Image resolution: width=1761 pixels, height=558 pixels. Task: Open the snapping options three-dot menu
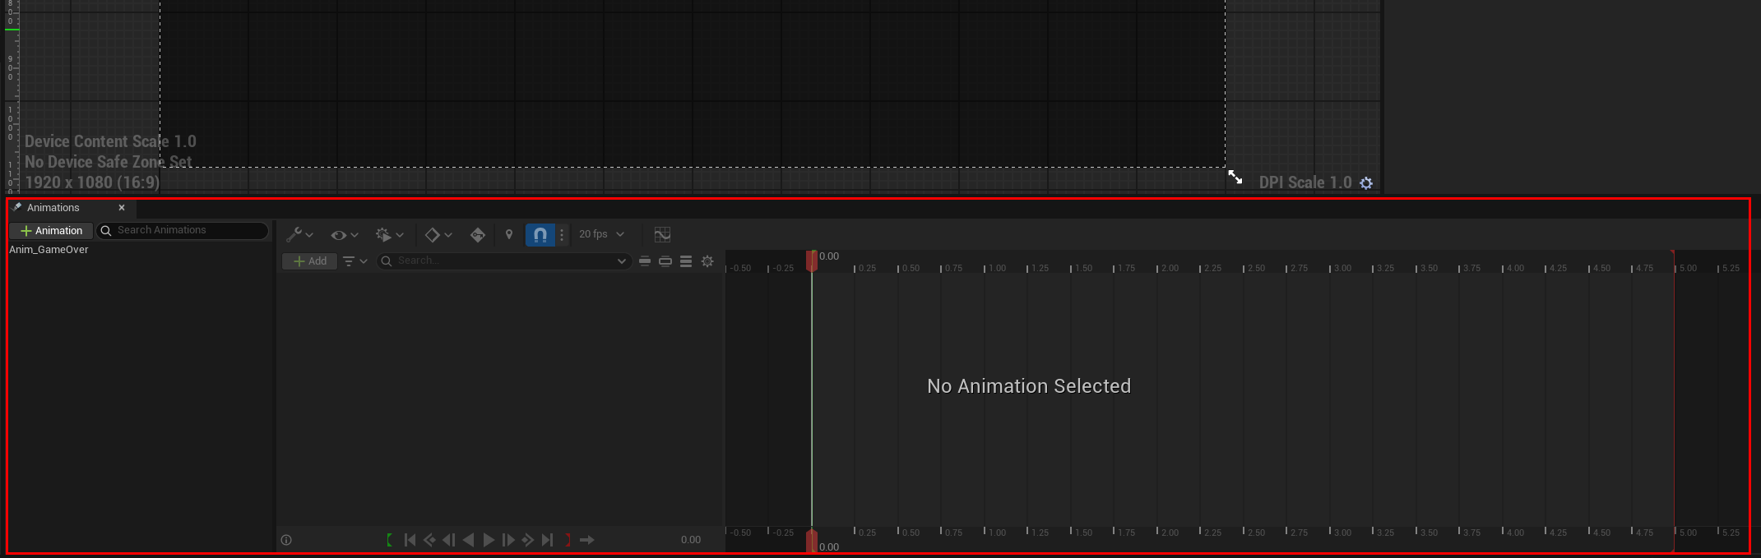pos(562,235)
